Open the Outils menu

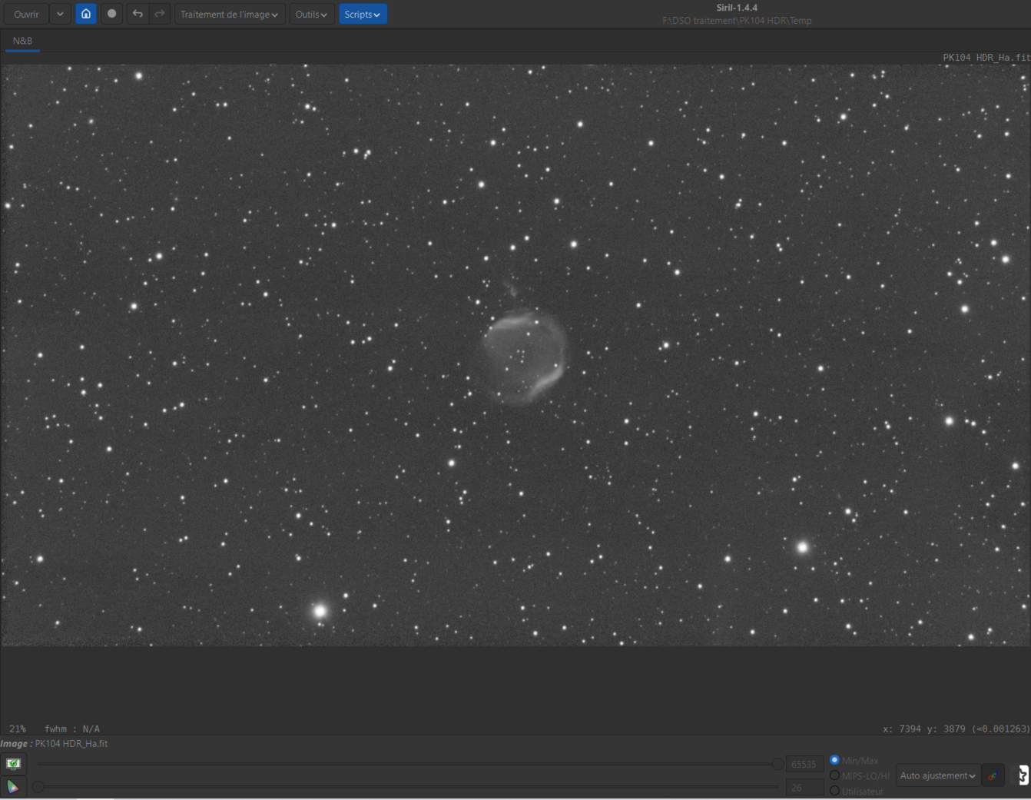[311, 14]
